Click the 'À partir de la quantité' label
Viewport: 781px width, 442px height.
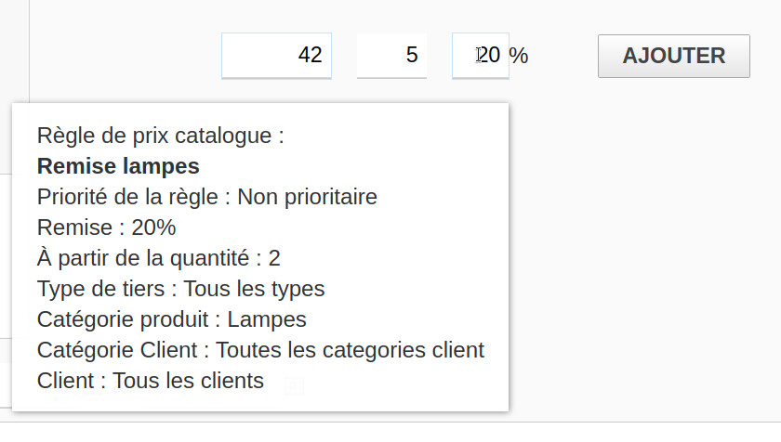point(146,258)
